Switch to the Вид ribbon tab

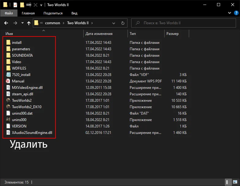pyautogui.click(x=74, y=13)
